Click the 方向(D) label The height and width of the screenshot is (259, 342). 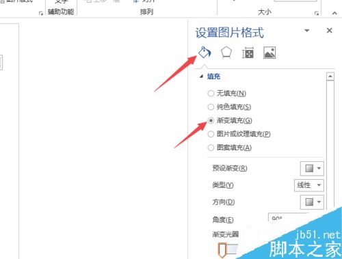[x=224, y=202]
